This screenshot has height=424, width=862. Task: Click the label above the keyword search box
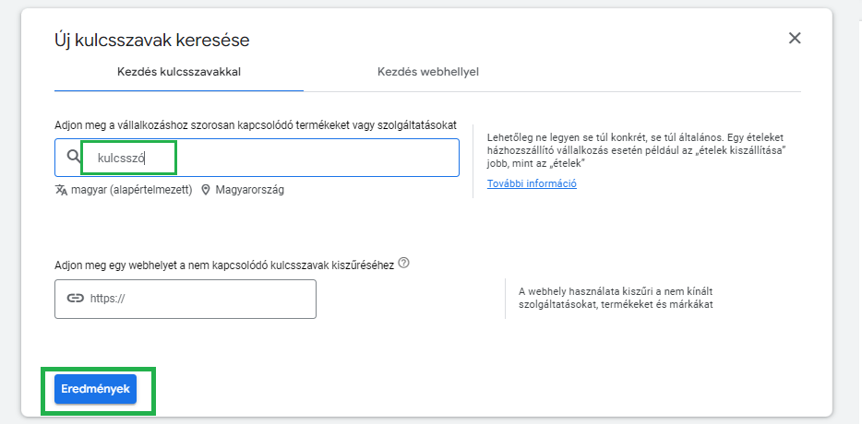(x=256, y=124)
